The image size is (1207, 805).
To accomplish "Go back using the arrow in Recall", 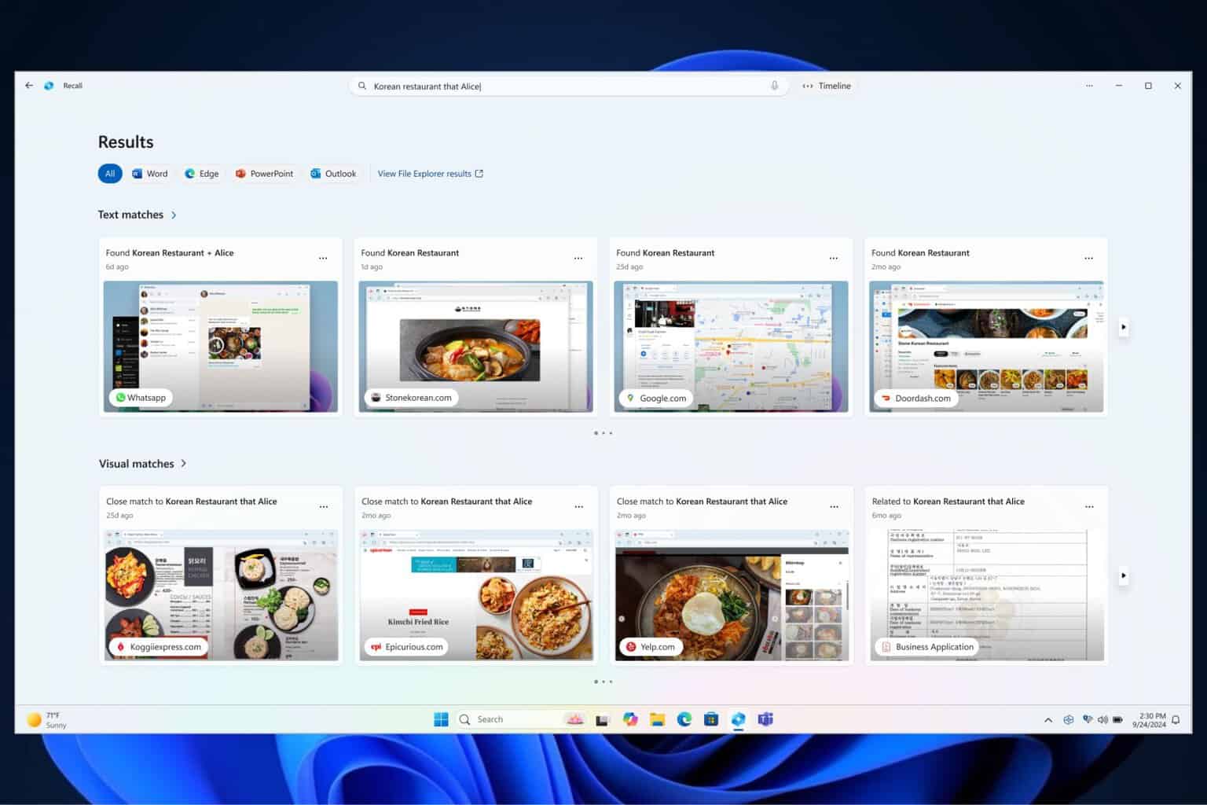I will point(29,86).
